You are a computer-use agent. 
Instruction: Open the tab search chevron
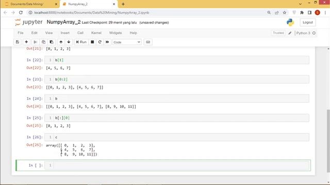tap(300, 4)
